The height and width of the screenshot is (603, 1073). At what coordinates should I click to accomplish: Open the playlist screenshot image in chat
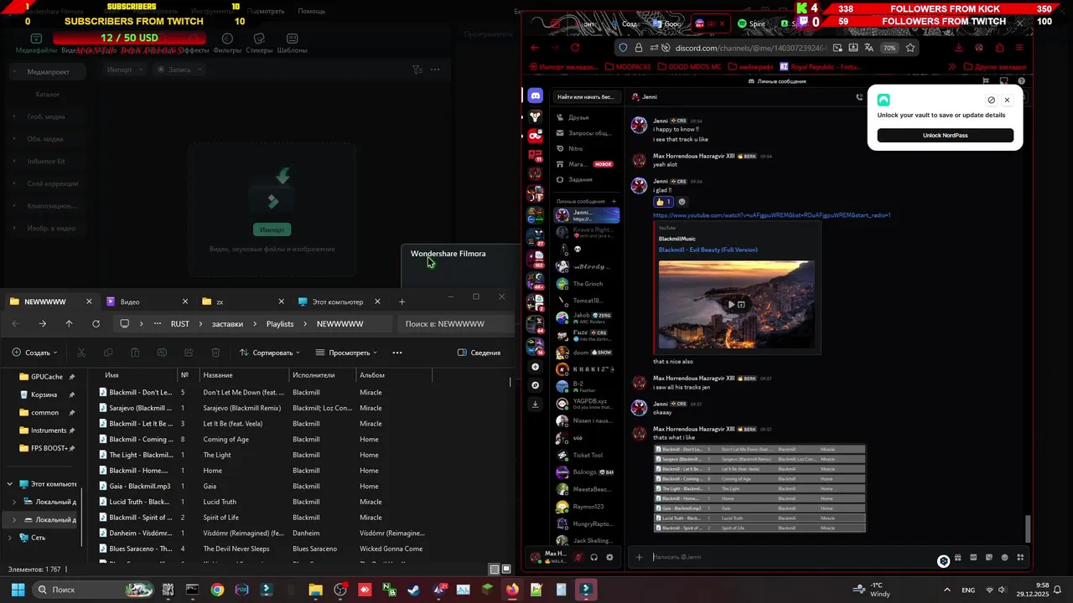[x=759, y=488]
